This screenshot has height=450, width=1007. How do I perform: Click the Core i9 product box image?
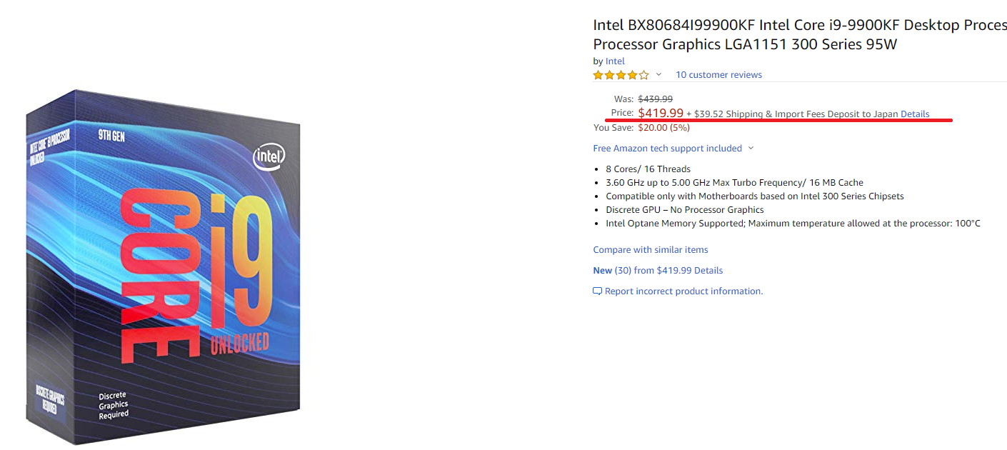(x=163, y=266)
